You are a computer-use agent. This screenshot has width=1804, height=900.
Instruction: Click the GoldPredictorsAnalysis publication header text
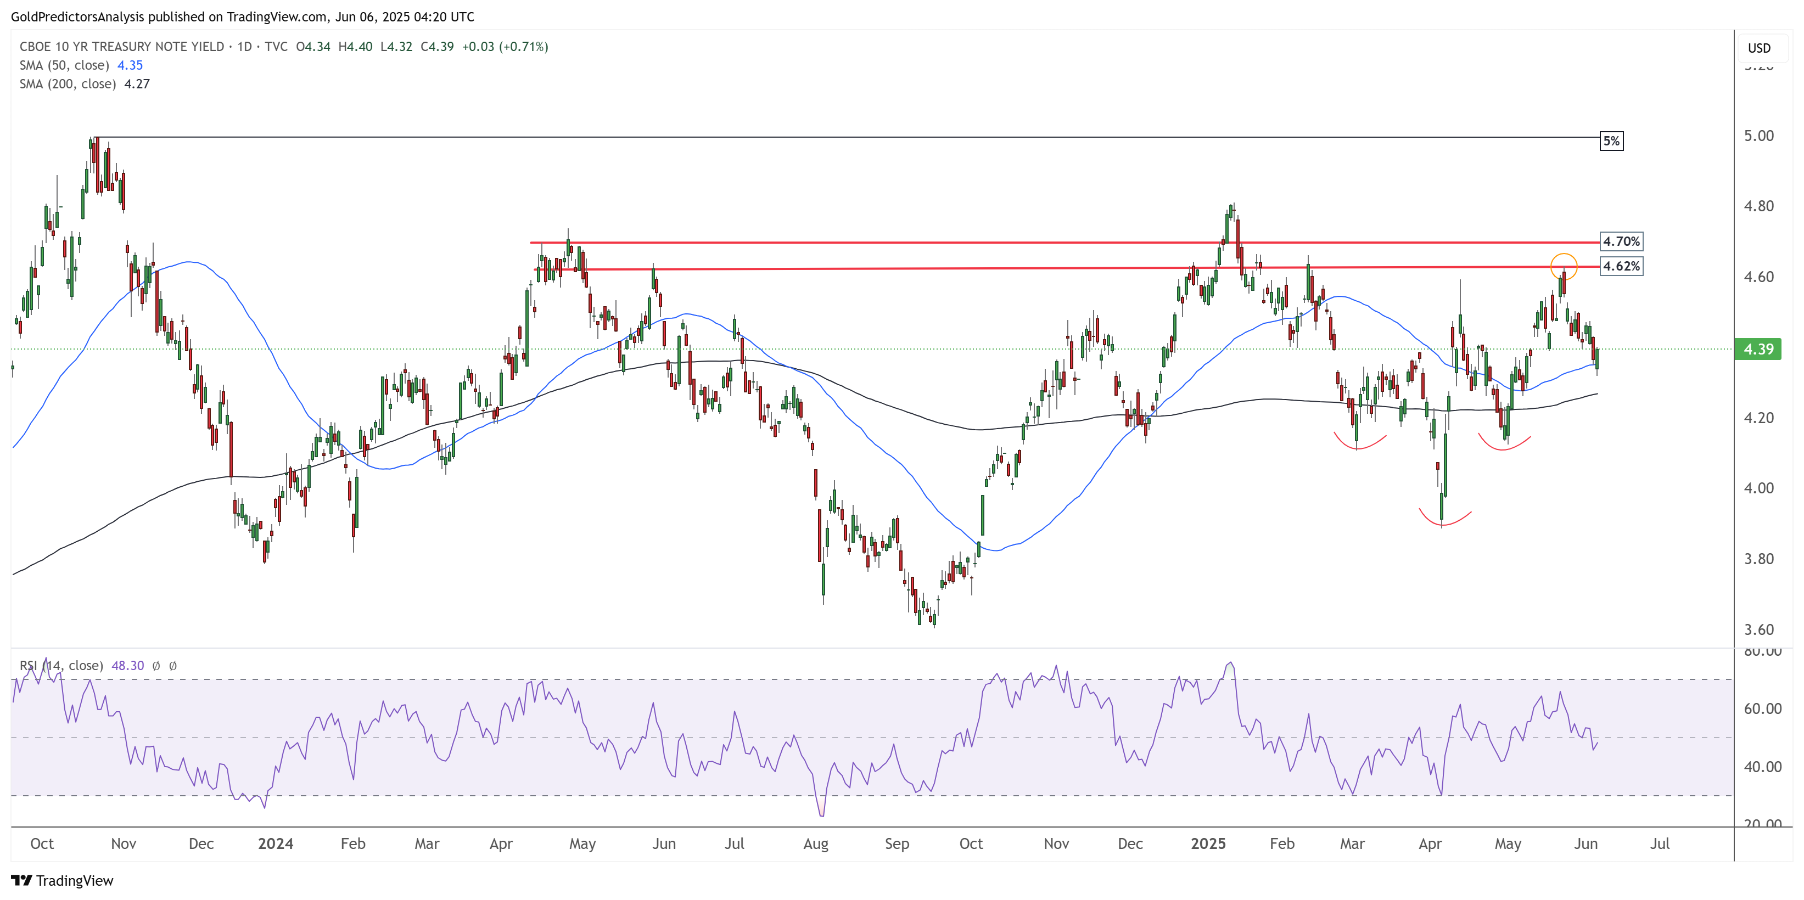242,17
